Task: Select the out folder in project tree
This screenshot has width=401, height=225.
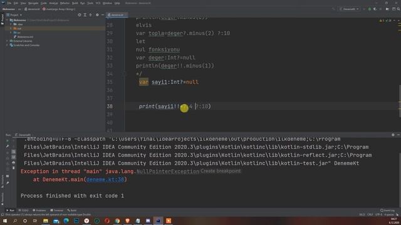Action: coord(19,29)
